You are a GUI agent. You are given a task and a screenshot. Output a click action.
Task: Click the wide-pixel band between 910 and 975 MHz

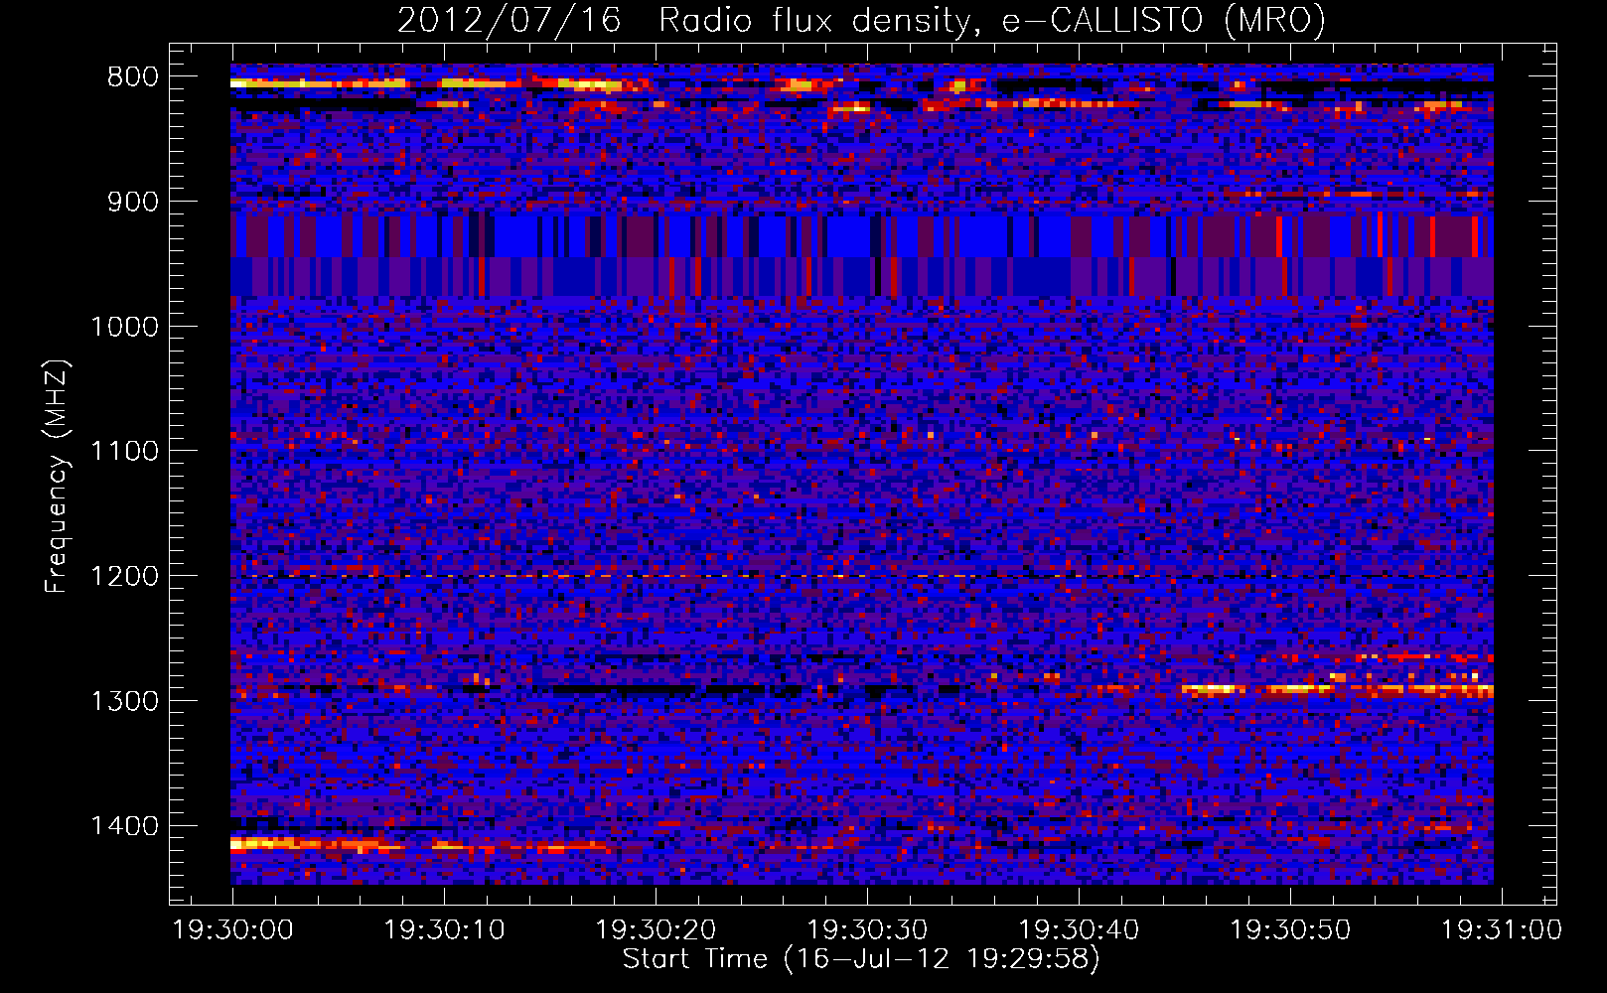pyautogui.click(x=862, y=255)
